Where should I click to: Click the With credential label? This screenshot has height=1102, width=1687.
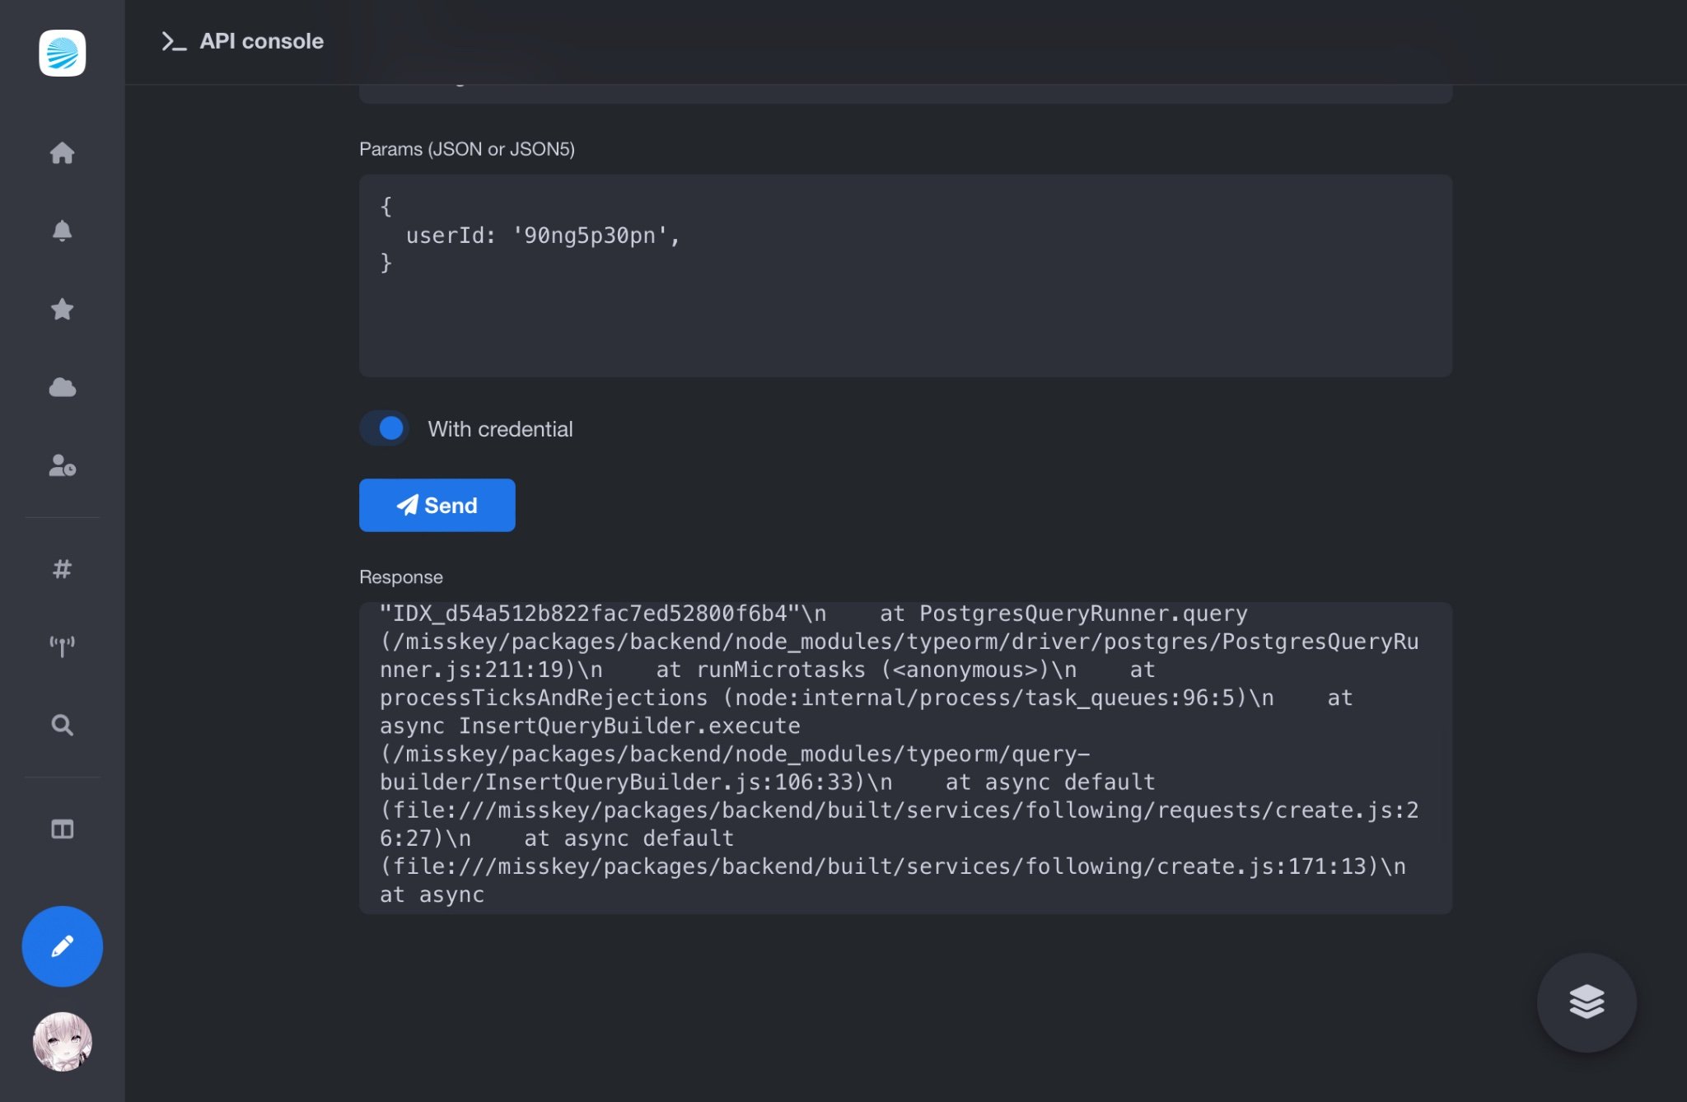[x=500, y=429]
